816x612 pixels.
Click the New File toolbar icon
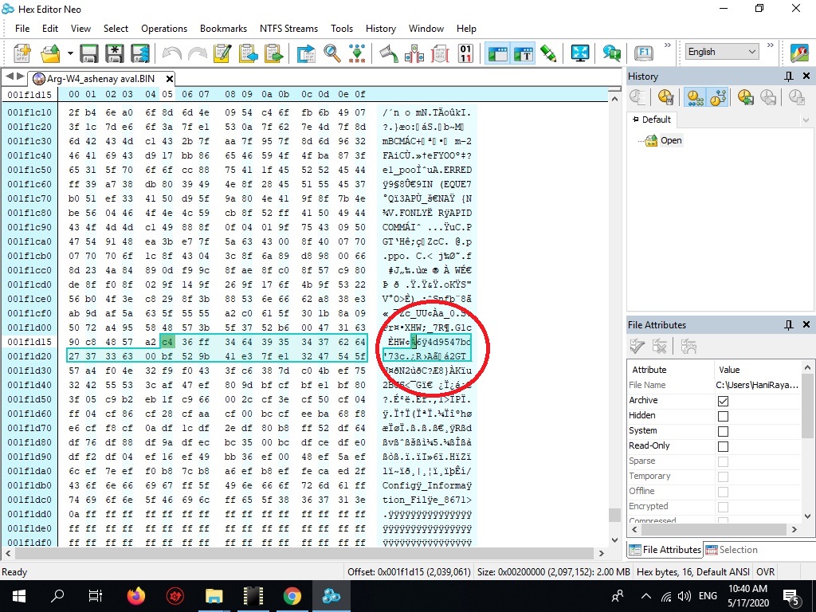point(22,53)
